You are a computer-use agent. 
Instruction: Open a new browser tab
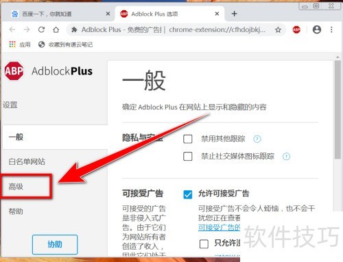234,14
